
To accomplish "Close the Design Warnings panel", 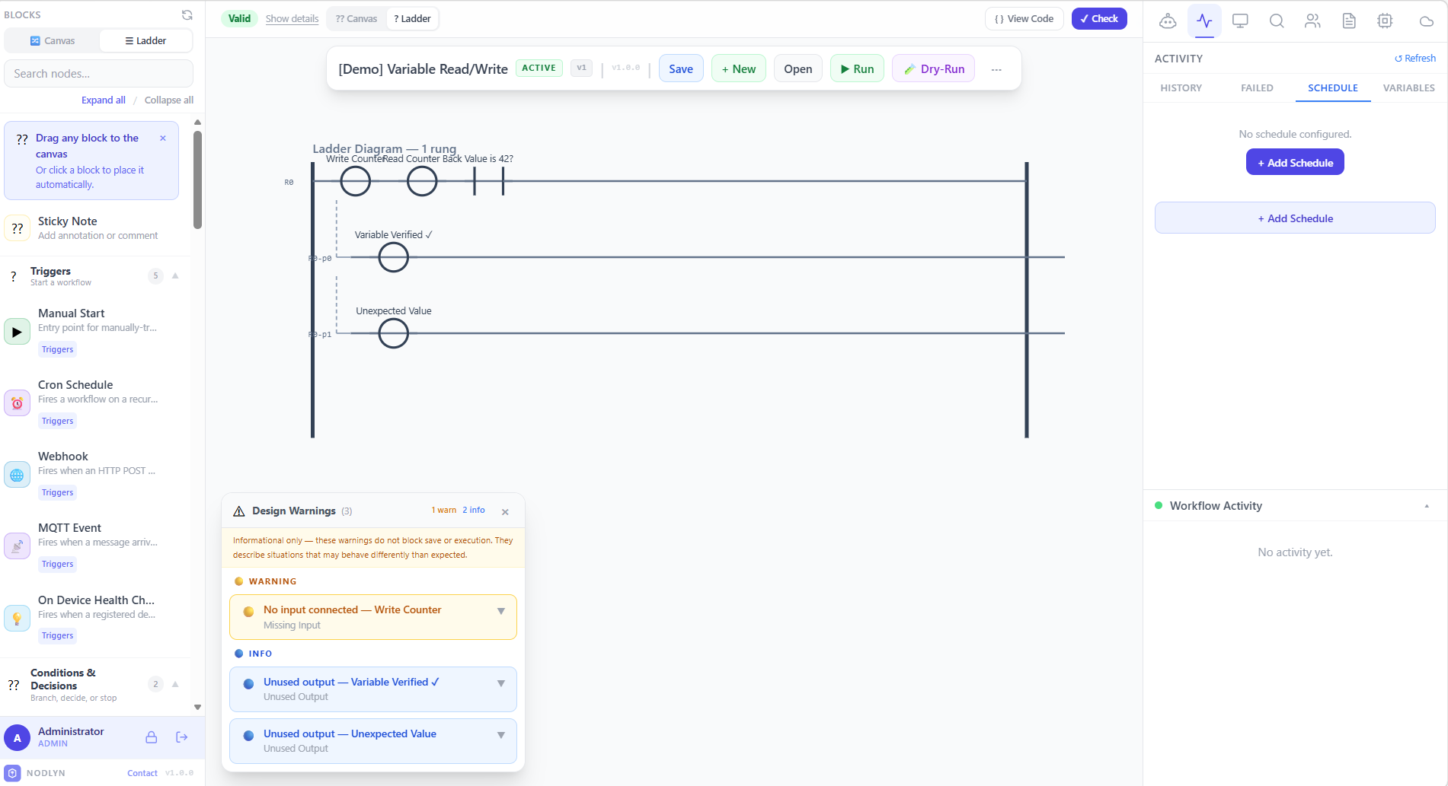I will click(505, 512).
